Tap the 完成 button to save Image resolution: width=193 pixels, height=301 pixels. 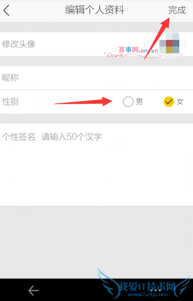[x=177, y=10]
